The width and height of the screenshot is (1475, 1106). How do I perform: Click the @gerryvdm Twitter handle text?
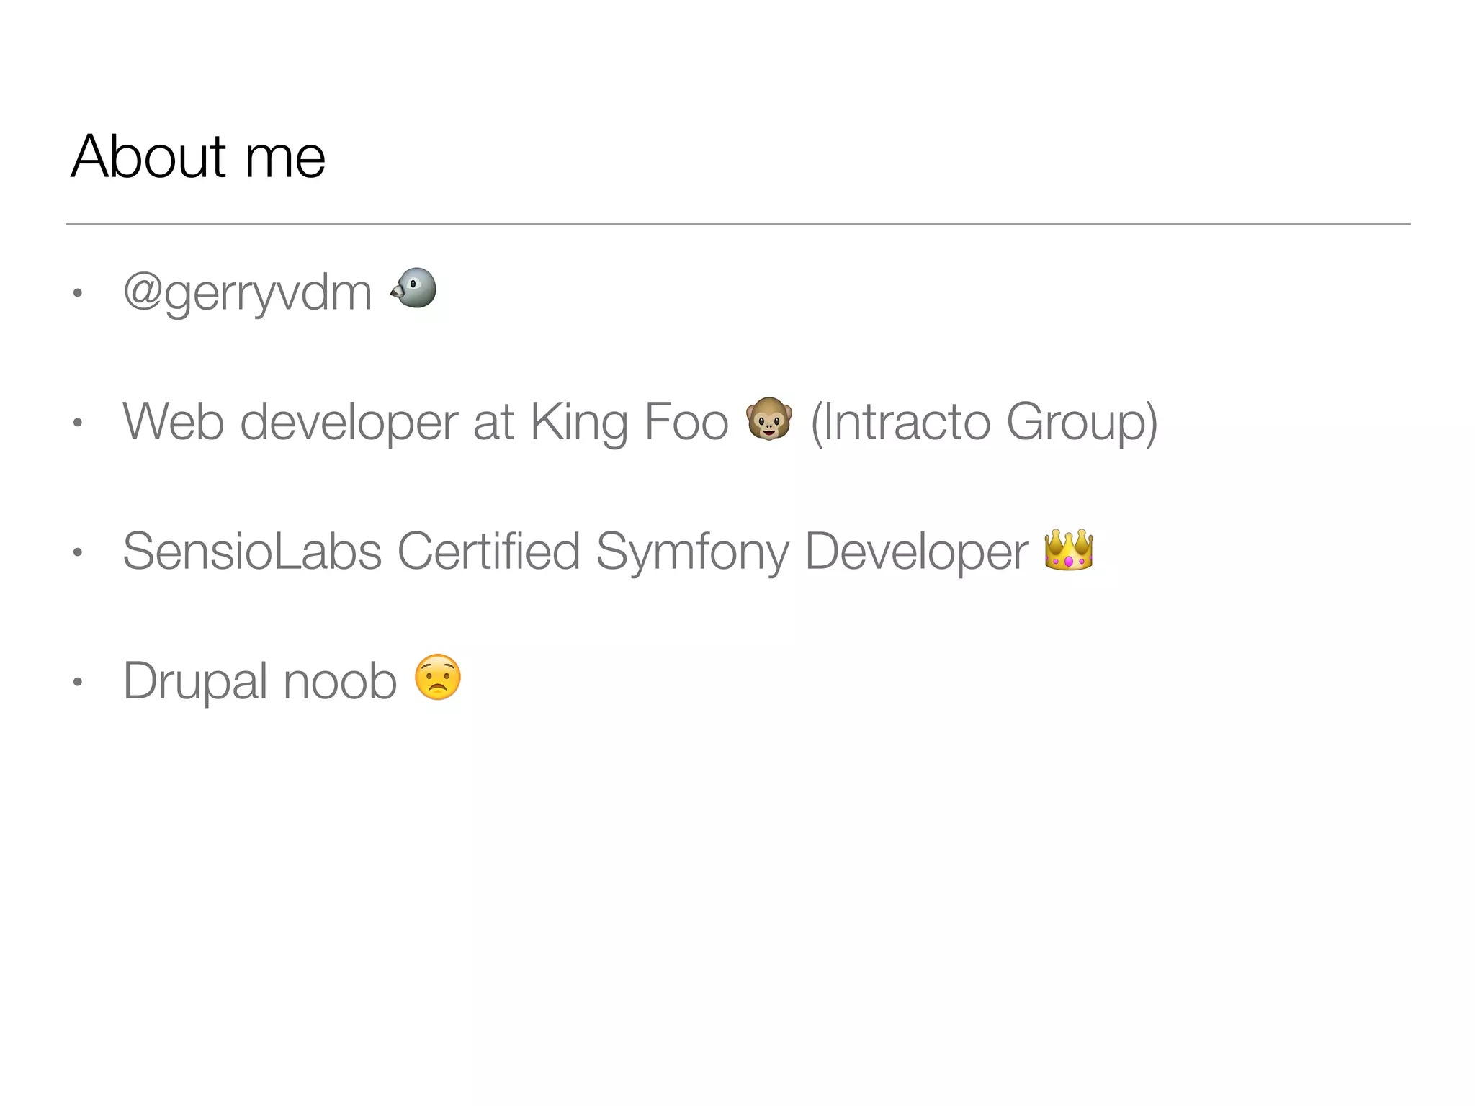[247, 293]
